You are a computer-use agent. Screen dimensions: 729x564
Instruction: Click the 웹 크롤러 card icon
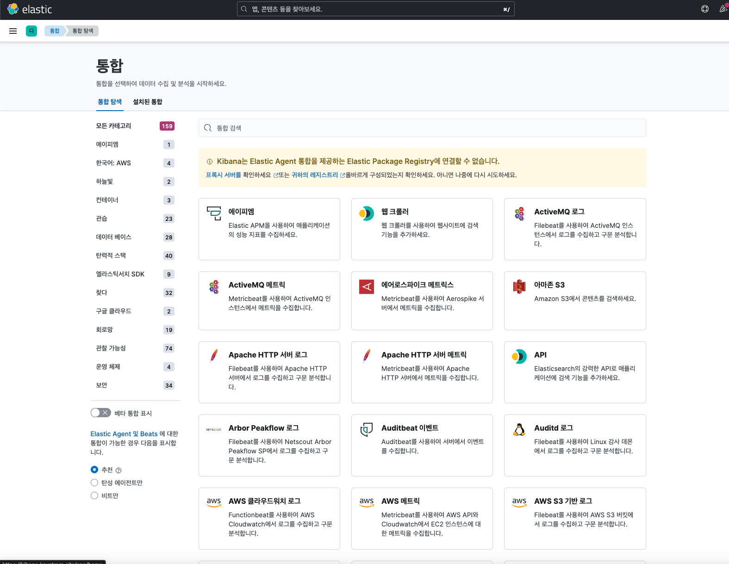tap(367, 213)
